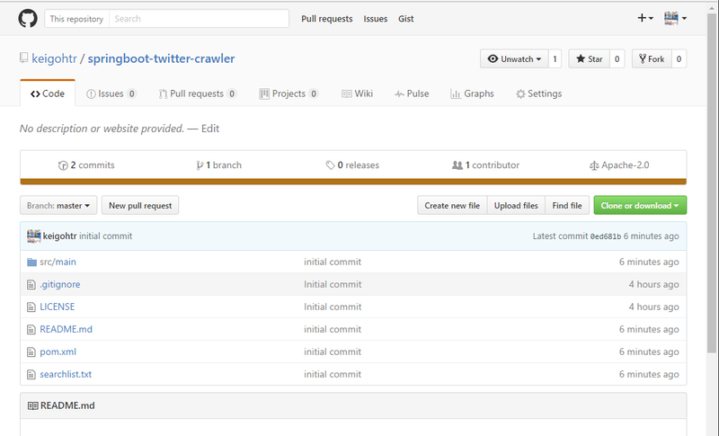Open the .gitignore file
The image size is (719, 436).
(60, 284)
